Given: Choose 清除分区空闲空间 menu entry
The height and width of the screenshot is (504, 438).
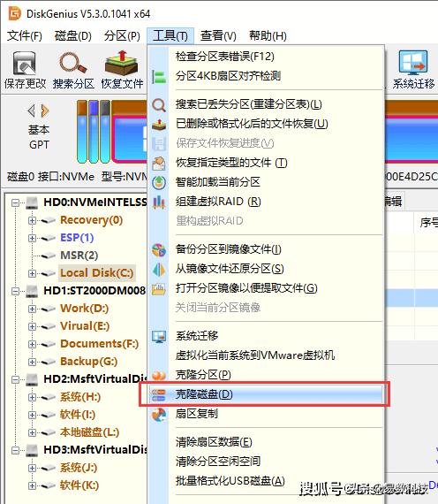Looking at the screenshot, I should (x=265, y=462).
